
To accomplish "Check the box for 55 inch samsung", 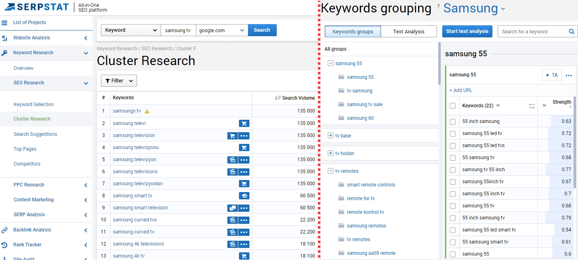I will point(453,121).
